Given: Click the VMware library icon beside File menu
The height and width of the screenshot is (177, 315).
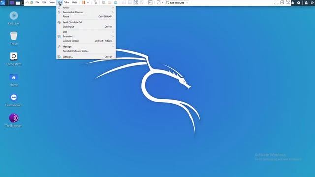Looking at the screenshot, I should 31,2.
